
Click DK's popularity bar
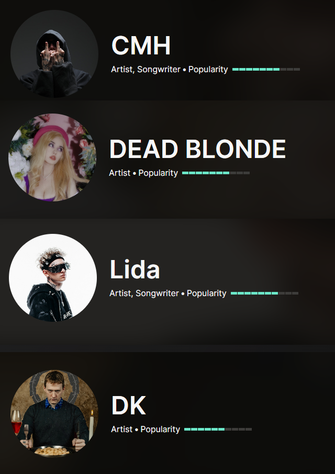pos(218,429)
